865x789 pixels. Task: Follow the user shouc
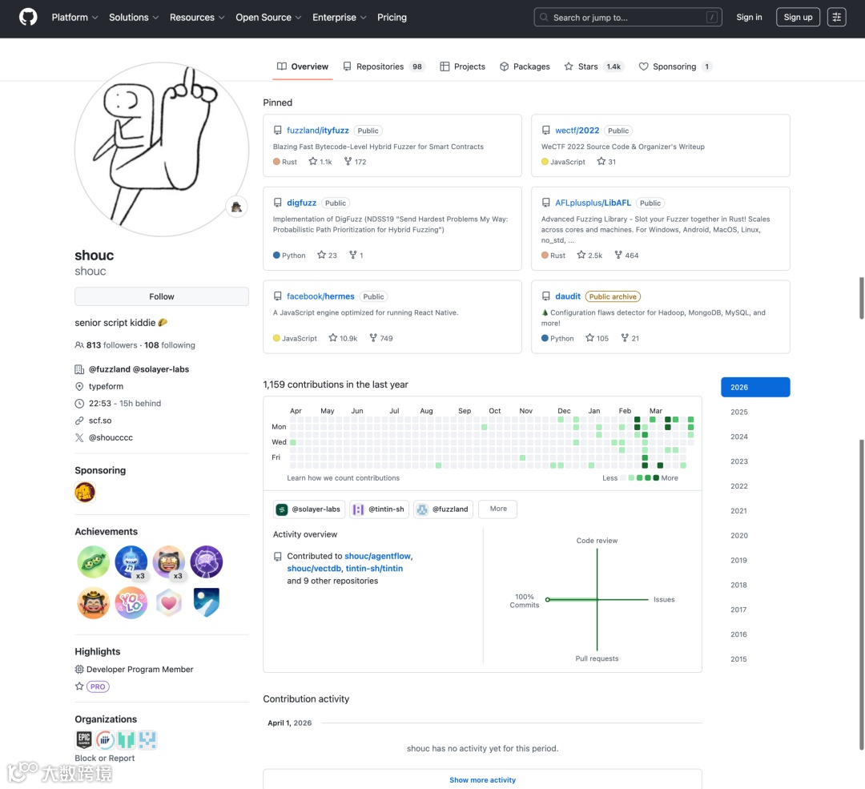[162, 296]
